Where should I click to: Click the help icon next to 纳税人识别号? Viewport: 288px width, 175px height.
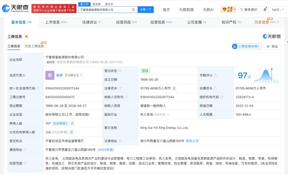click(126, 97)
